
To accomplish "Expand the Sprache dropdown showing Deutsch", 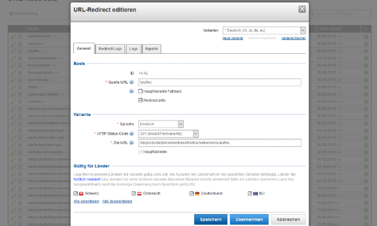I will (161, 124).
